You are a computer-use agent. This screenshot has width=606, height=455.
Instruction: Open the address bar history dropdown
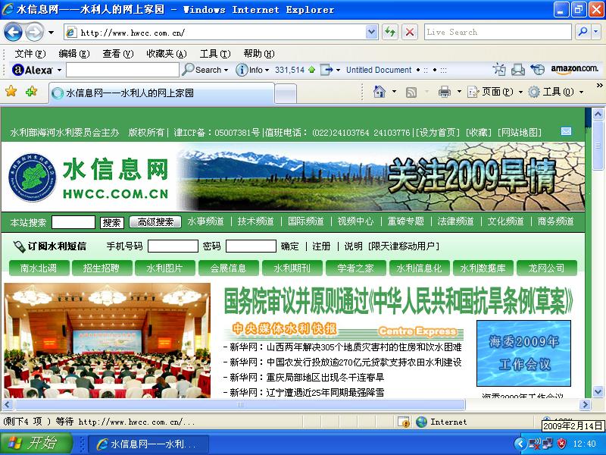(x=371, y=32)
